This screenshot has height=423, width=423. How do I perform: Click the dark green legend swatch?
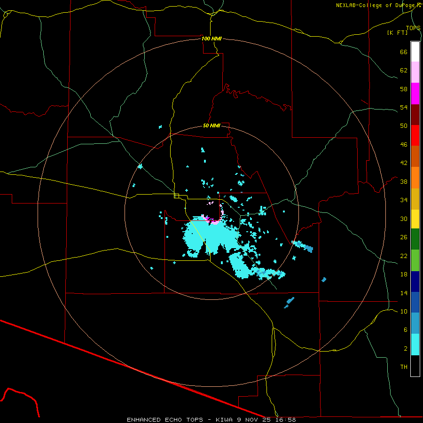click(x=415, y=239)
